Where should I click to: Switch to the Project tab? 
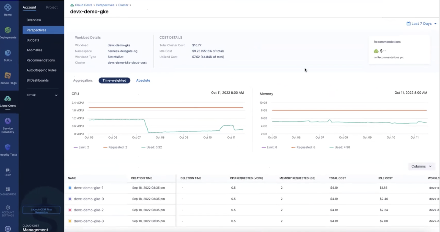52,7
